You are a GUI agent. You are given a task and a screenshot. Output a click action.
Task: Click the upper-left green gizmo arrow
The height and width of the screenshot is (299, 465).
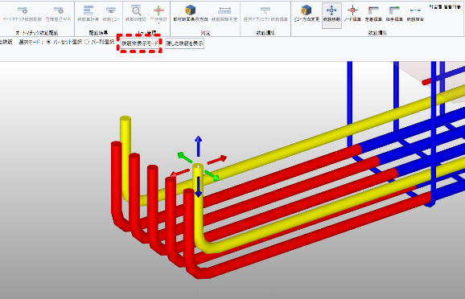(x=185, y=158)
